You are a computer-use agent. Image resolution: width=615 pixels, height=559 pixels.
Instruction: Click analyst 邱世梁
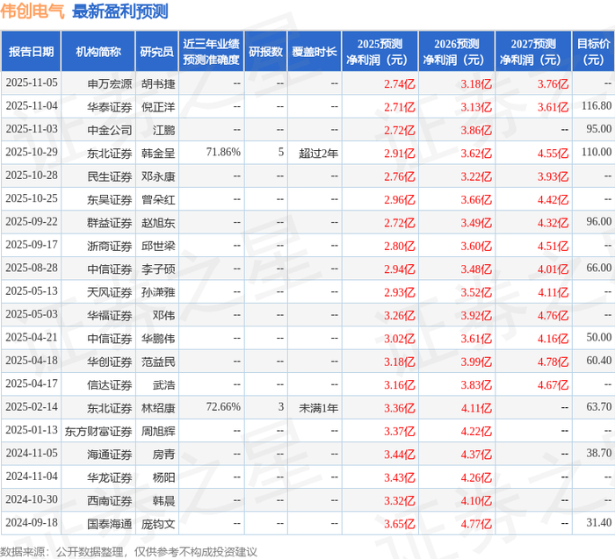coord(158,246)
